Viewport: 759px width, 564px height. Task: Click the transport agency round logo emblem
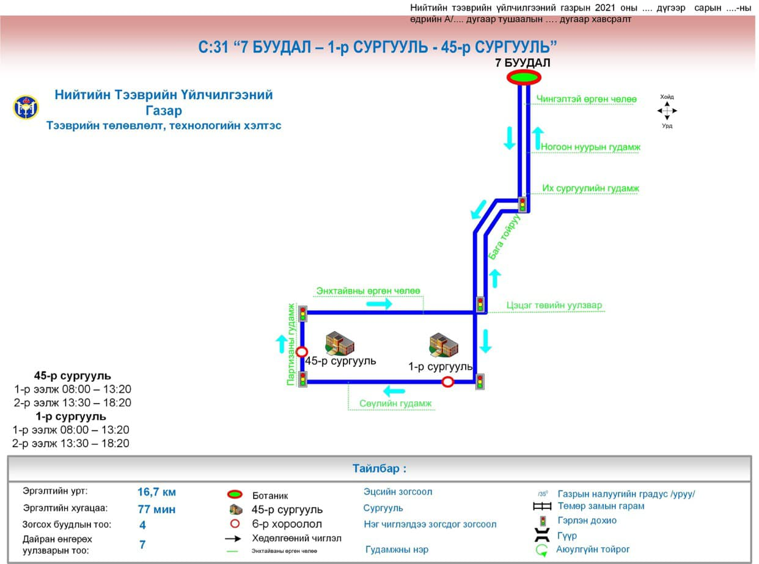pyautogui.click(x=26, y=108)
